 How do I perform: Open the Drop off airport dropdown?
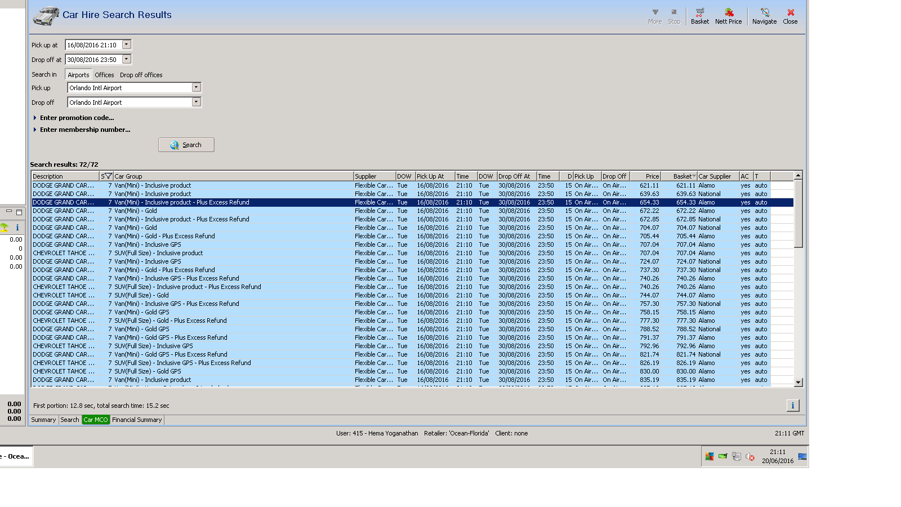coord(197,102)
